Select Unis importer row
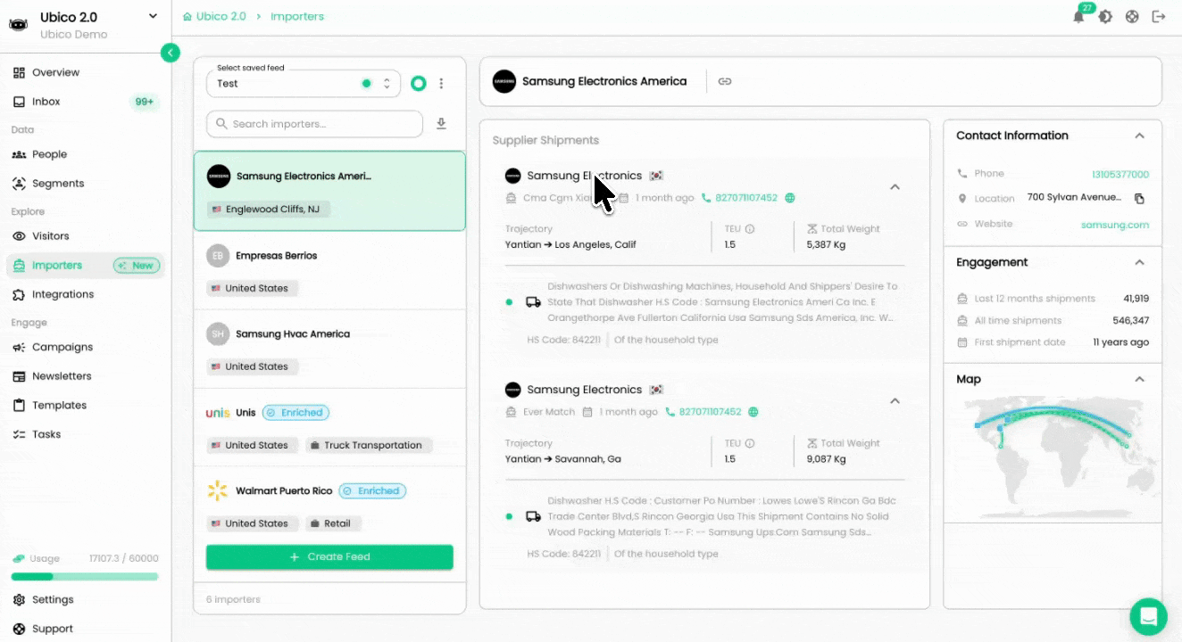This screenshot has height=642, width=1182. 329,427
